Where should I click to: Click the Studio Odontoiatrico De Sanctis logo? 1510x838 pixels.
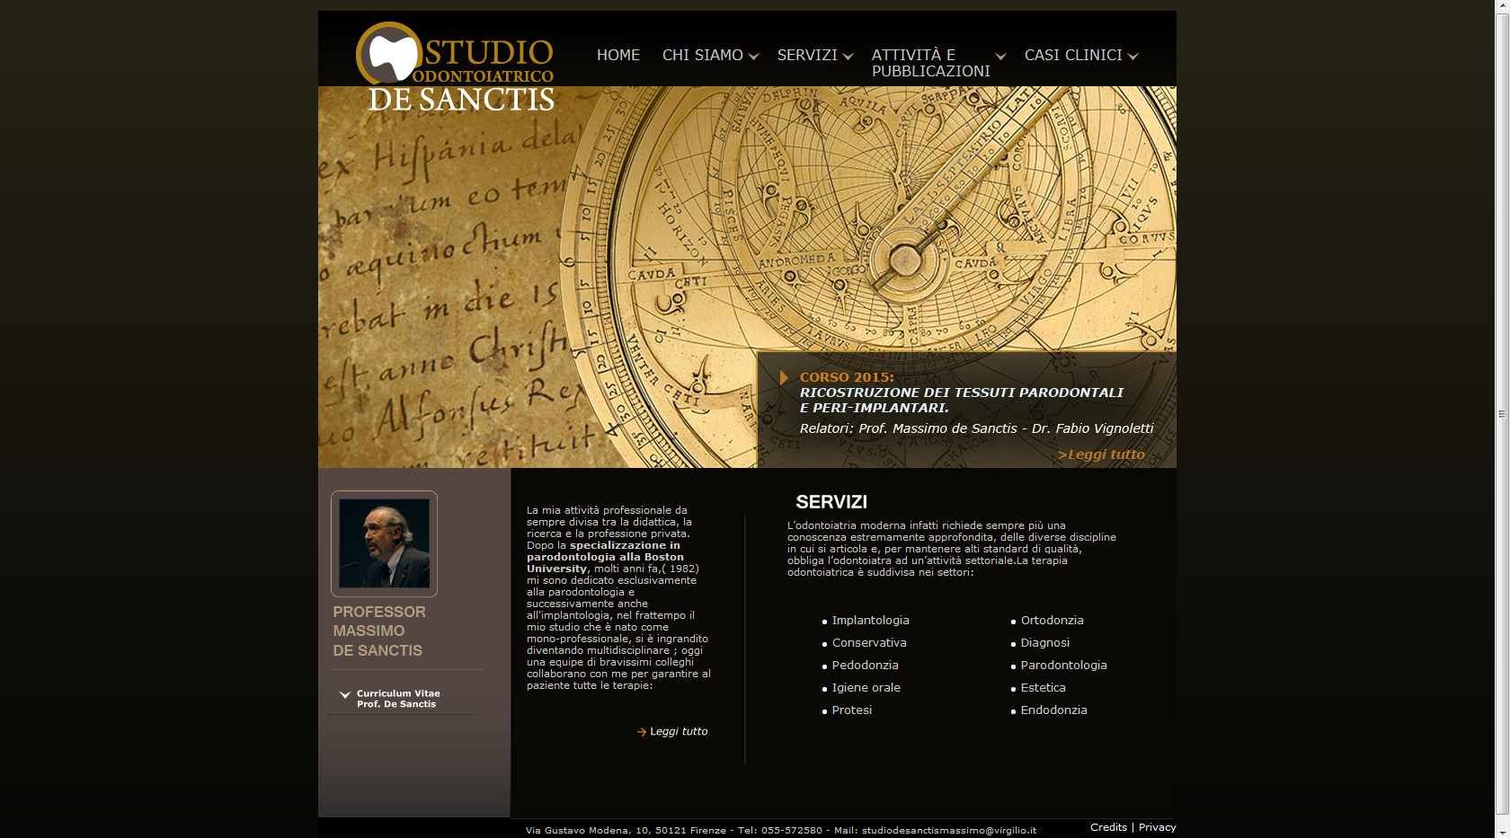[x=455, y=67]
